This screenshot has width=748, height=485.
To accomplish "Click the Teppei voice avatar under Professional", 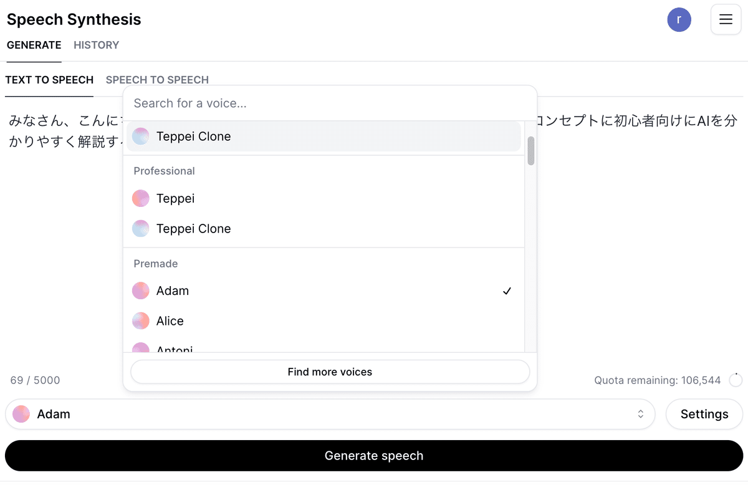I will coord(141,198).
